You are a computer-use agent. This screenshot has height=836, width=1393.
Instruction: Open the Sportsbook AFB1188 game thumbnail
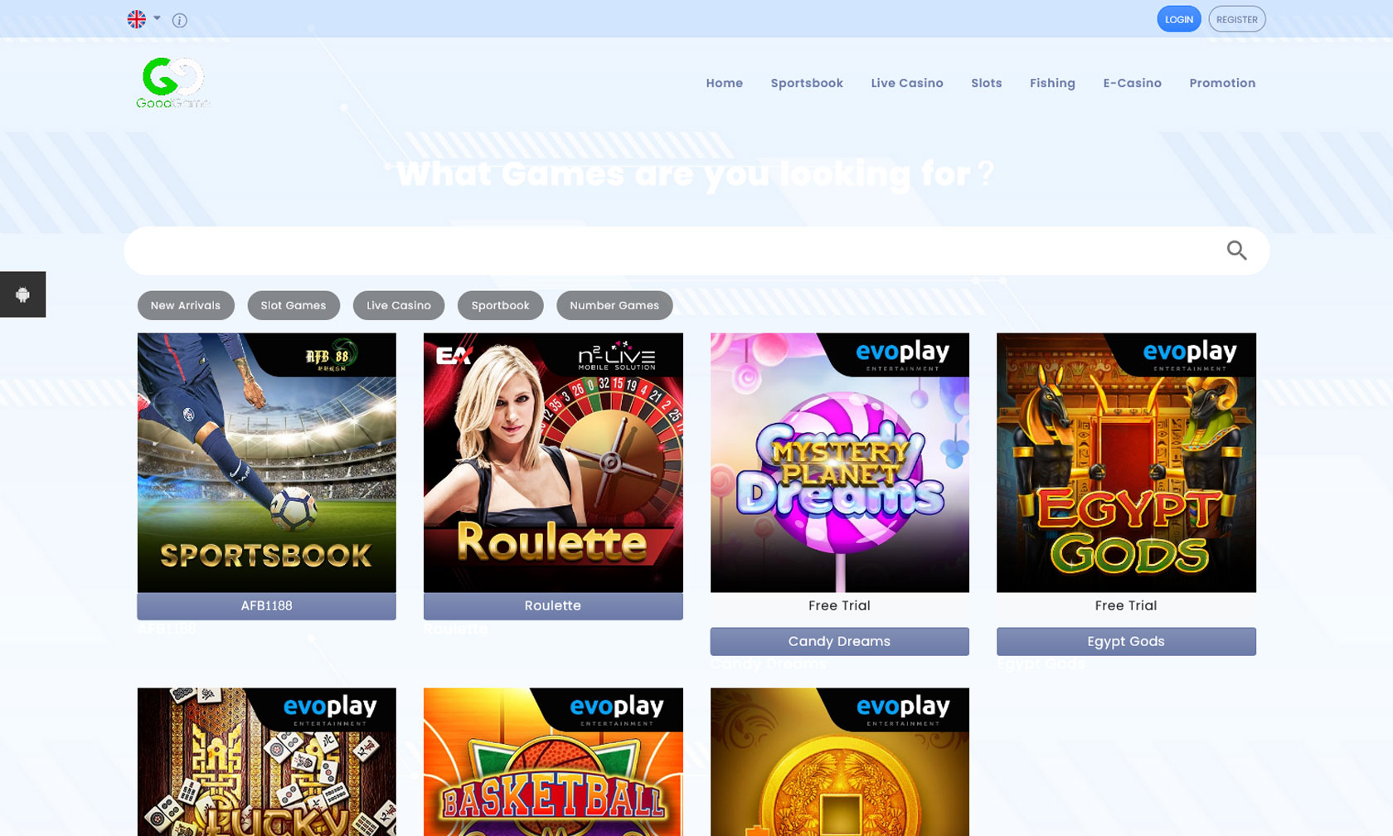(266, 463)
